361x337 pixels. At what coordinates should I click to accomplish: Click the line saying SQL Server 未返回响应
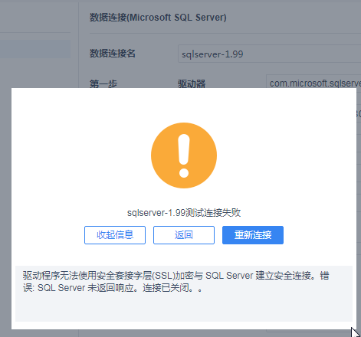(113, 288)
